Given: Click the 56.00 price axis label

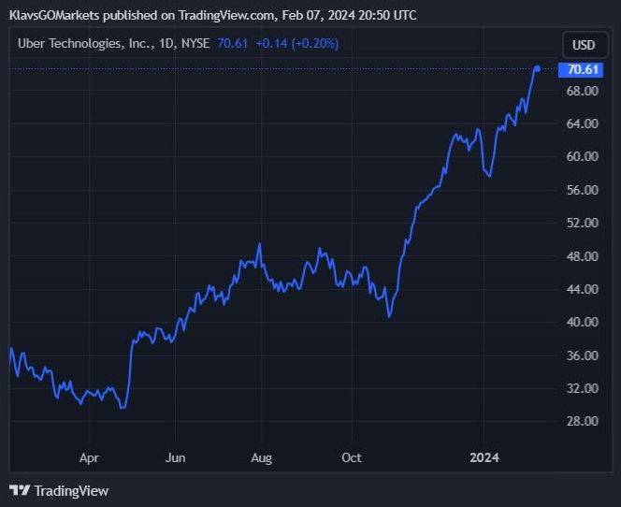Looking at the screenshot, I should tap(582, 190).
